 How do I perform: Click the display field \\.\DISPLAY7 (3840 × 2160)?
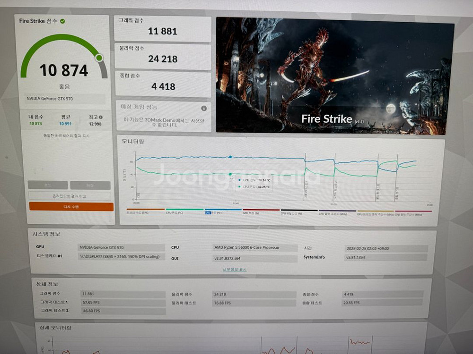pyautogui.click(x=121, y=256)
